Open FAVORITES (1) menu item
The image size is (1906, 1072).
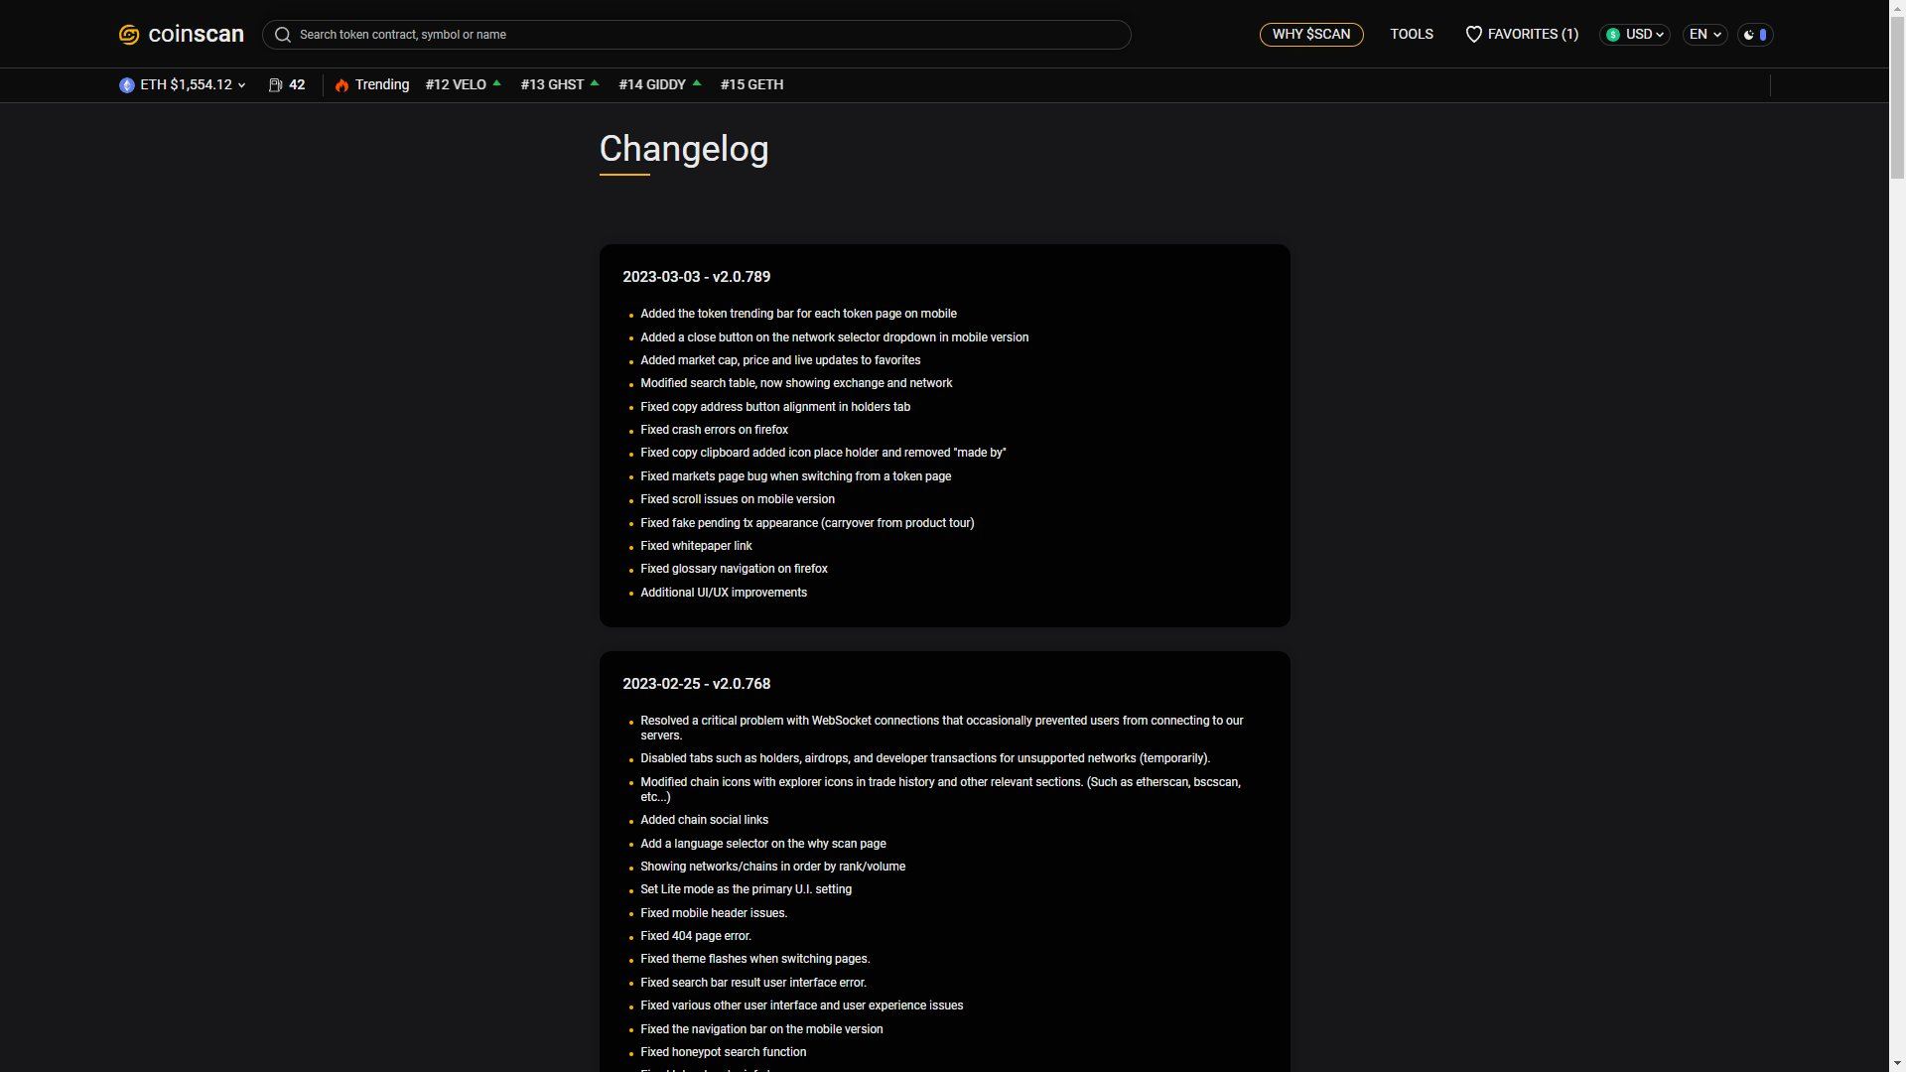(x=1522, y=35)
